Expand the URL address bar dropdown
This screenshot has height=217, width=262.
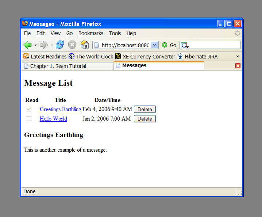click(154, 45)
